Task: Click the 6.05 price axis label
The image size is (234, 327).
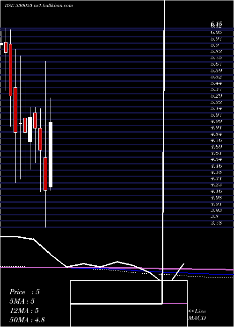Action: click(x=216, y=32)
